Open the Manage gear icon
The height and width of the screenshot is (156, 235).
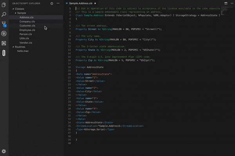4,151
